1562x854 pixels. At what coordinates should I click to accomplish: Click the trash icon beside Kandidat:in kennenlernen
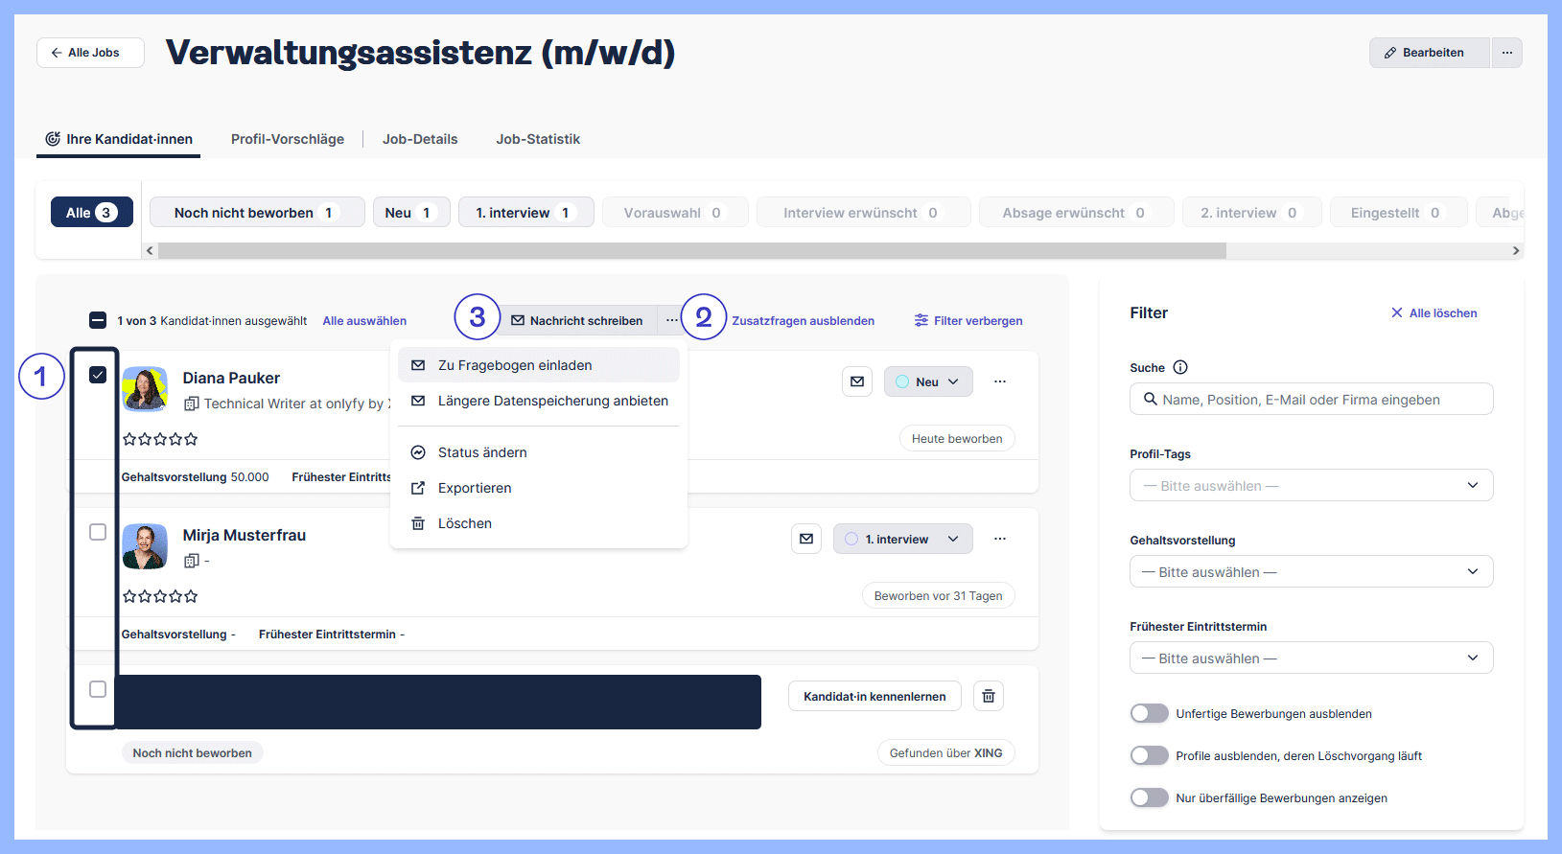tap(989, 696)
